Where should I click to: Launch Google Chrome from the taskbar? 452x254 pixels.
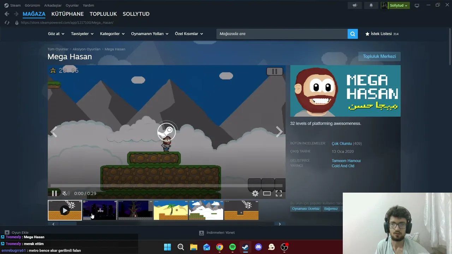pyautogui.click(x=220, y=247)
